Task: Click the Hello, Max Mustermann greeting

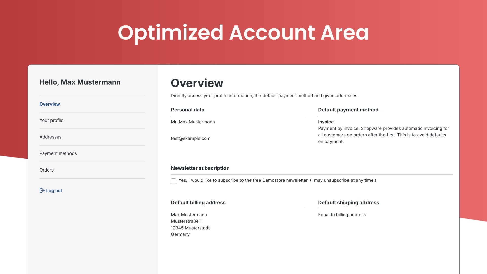Action: 80,82
